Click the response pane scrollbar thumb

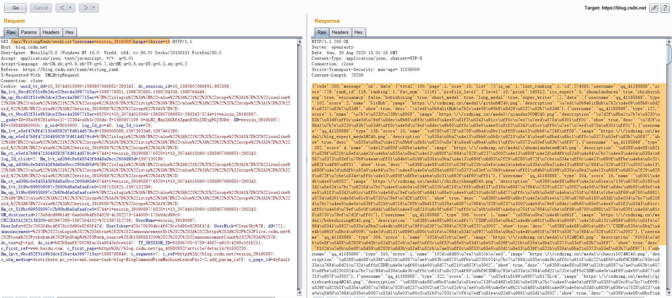[x=669, y=54]
